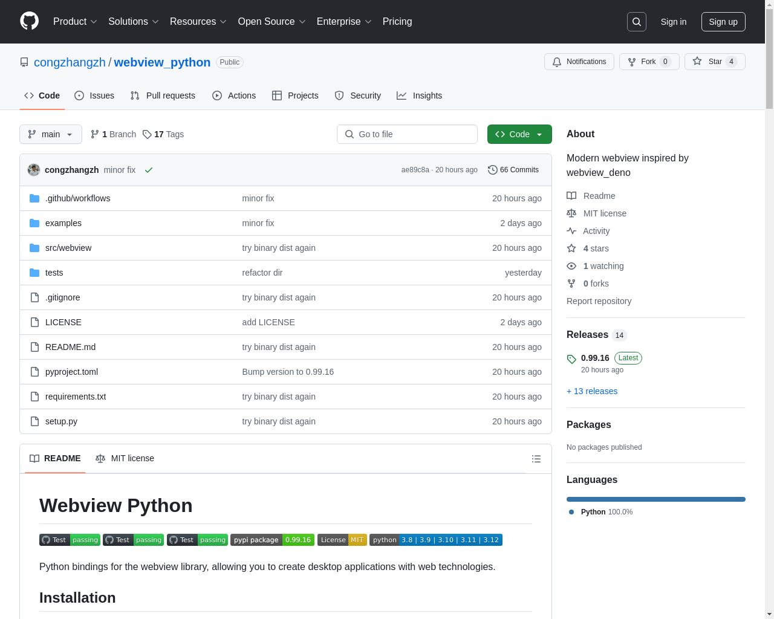The image size is (774, 619).
Task: Expand the green Code dropdown button
Action: click(519, 134)
